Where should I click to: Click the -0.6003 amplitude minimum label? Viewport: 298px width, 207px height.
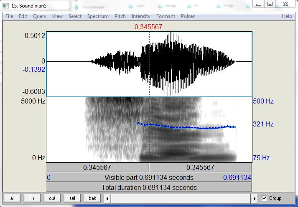coord(34,92)
